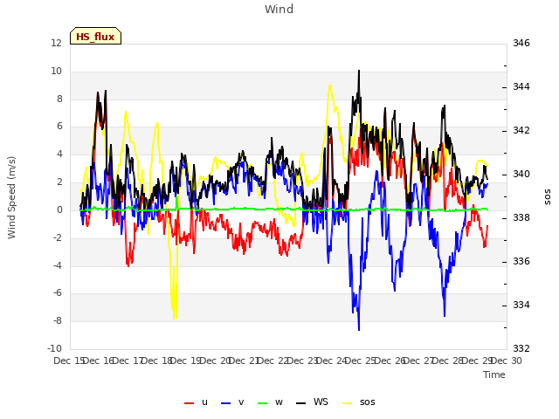This screenshot has width=559, height=419.
Task: Click the yellow sos legend swatch
Action: click(x=347, y=403)
